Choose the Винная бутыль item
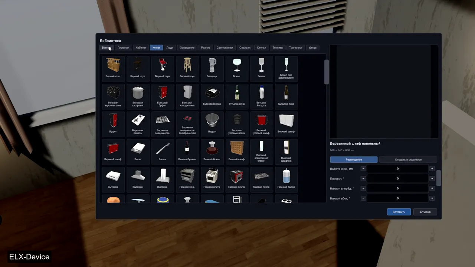475x267 pixels. click(187, 152)
